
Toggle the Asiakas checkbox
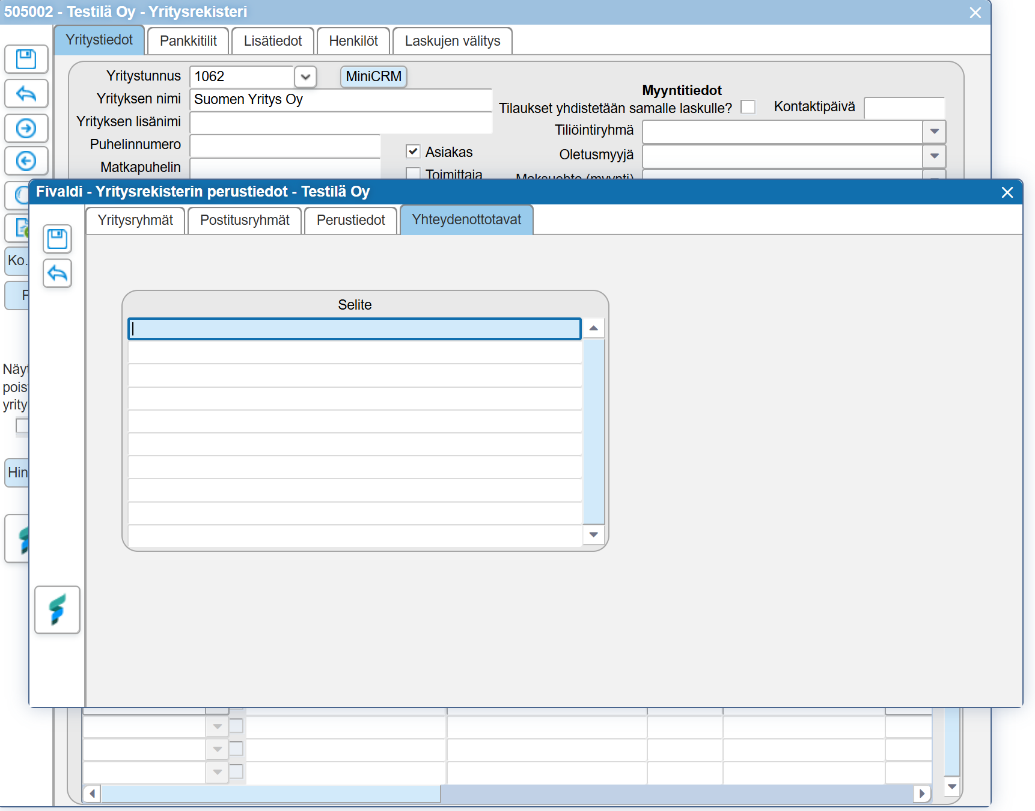[x=413, y=151]
